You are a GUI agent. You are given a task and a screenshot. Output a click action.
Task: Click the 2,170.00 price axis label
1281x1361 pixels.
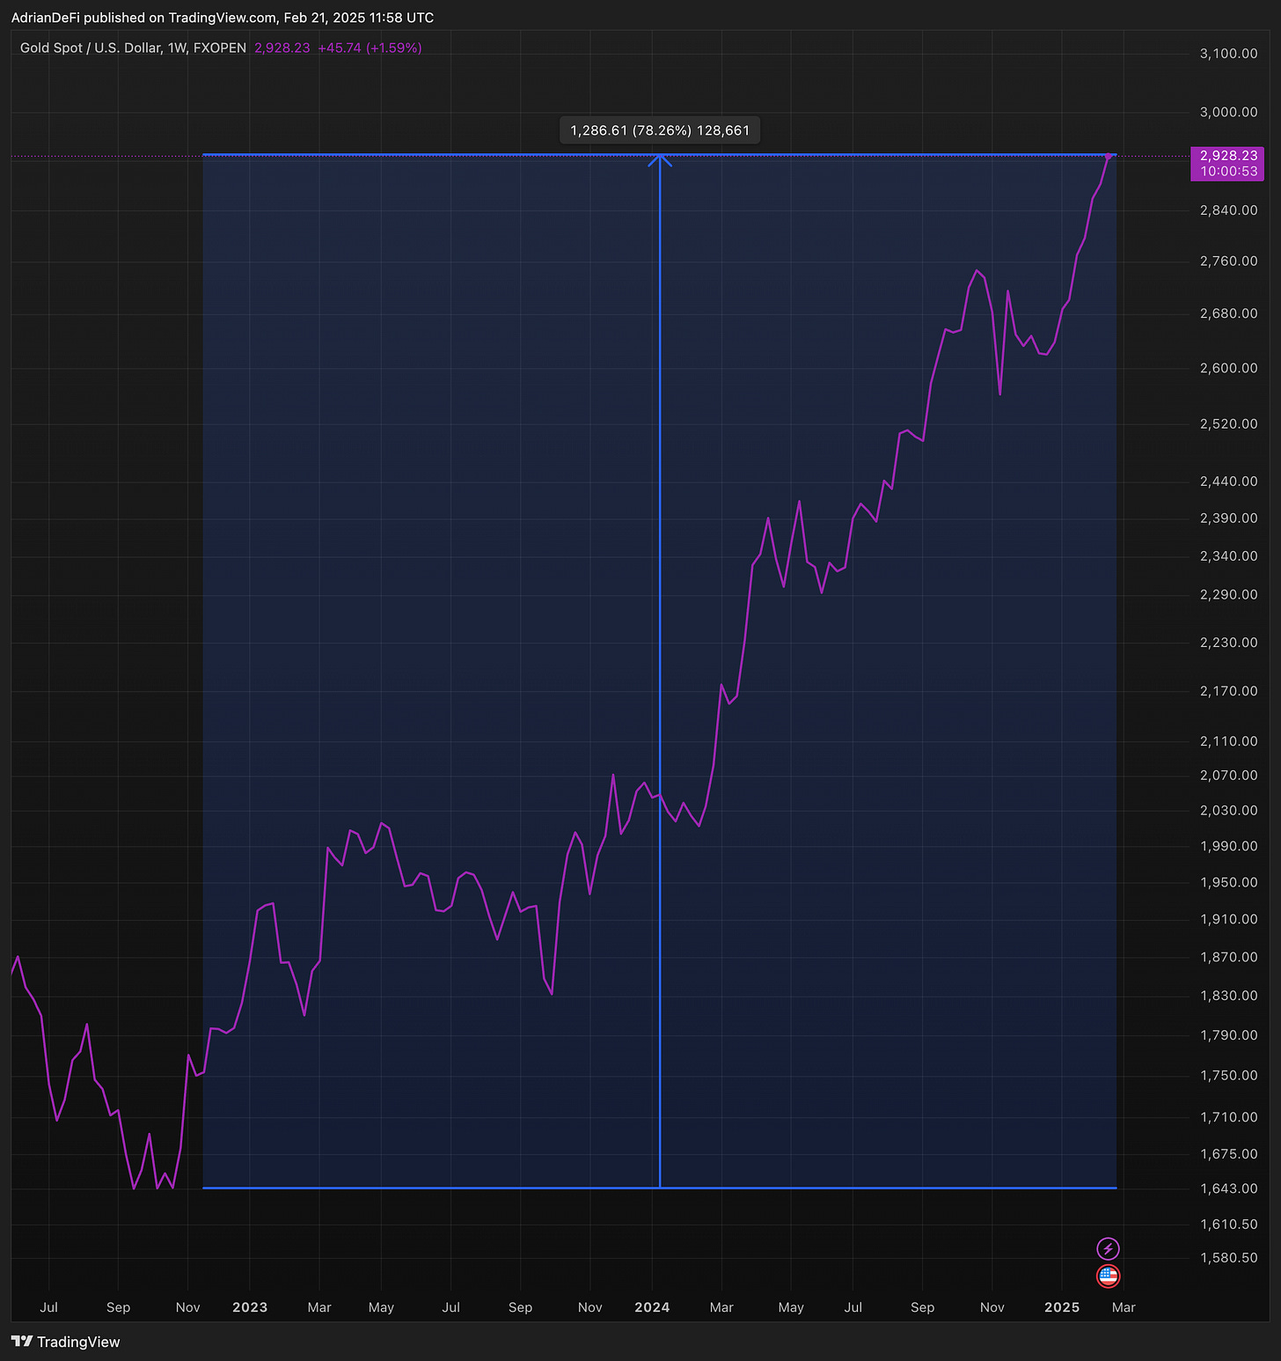click(x=1228, y=691)
